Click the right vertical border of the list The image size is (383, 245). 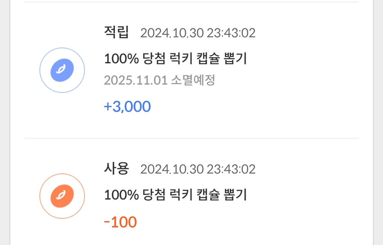[373, 122]
